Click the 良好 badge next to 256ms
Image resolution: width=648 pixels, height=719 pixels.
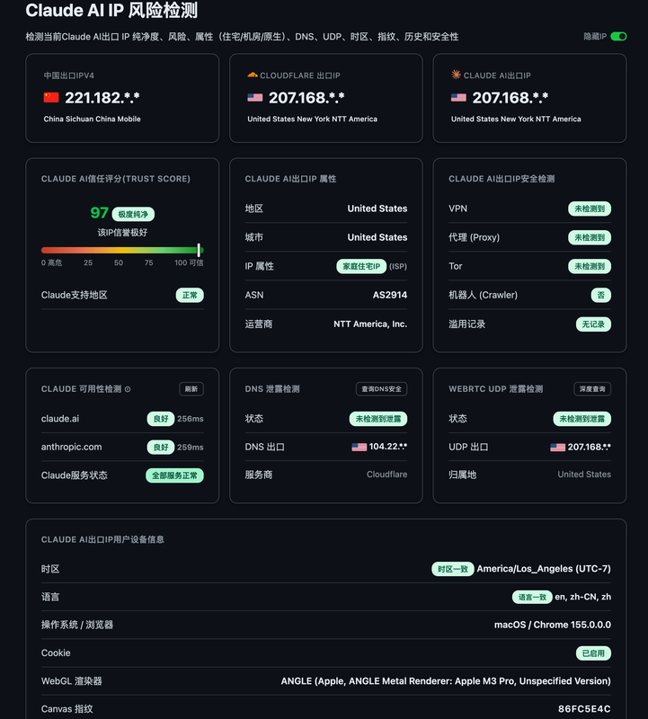[161, 419]
